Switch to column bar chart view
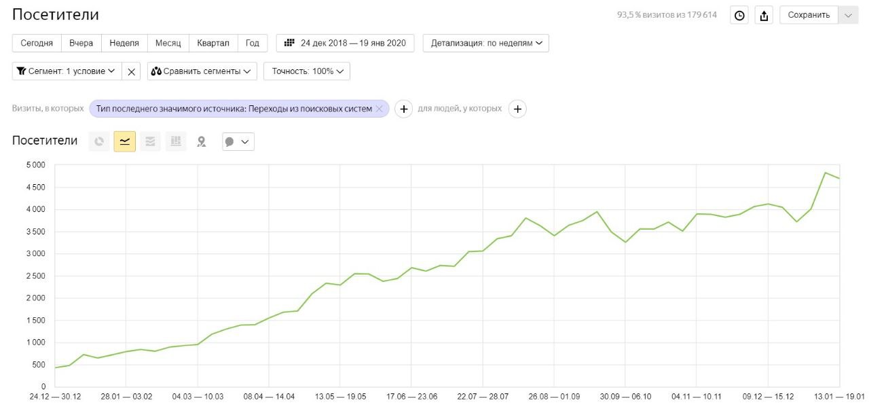869x407 pixels. [176, 141]
